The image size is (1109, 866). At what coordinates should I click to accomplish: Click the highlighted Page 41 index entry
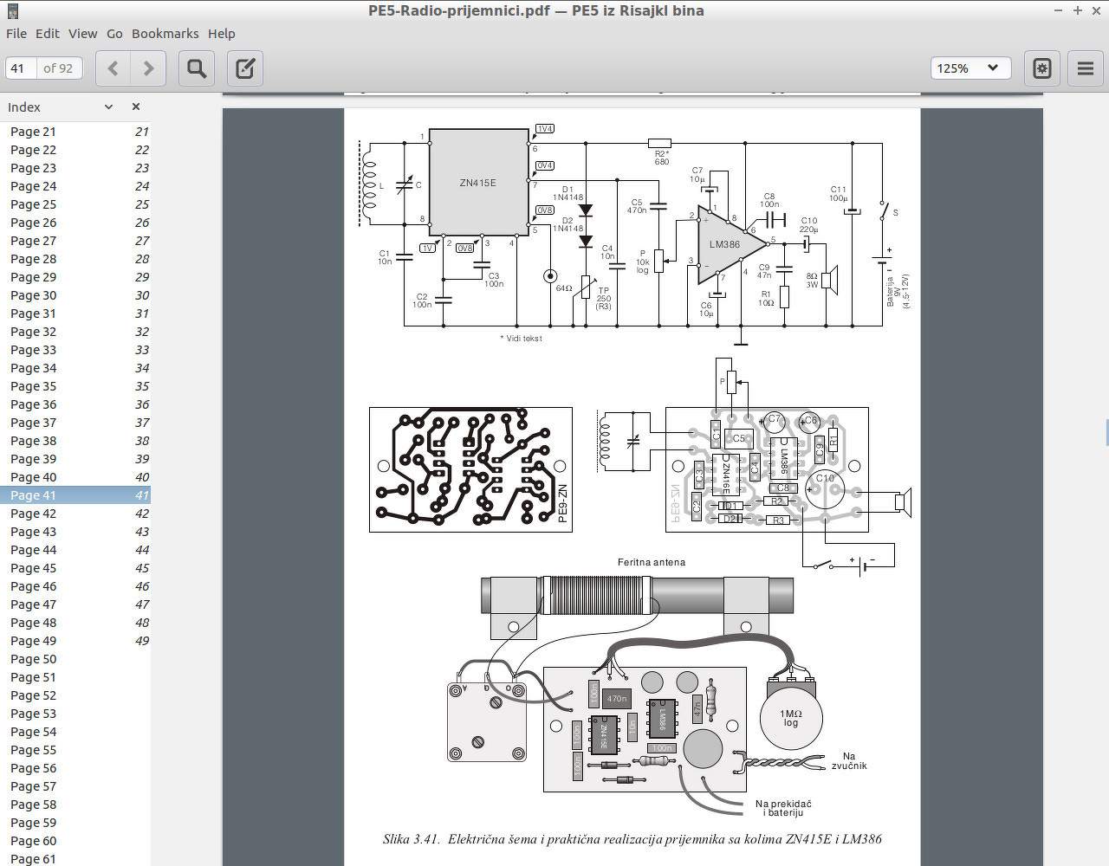pyautogui.click(x=75, y=495)
